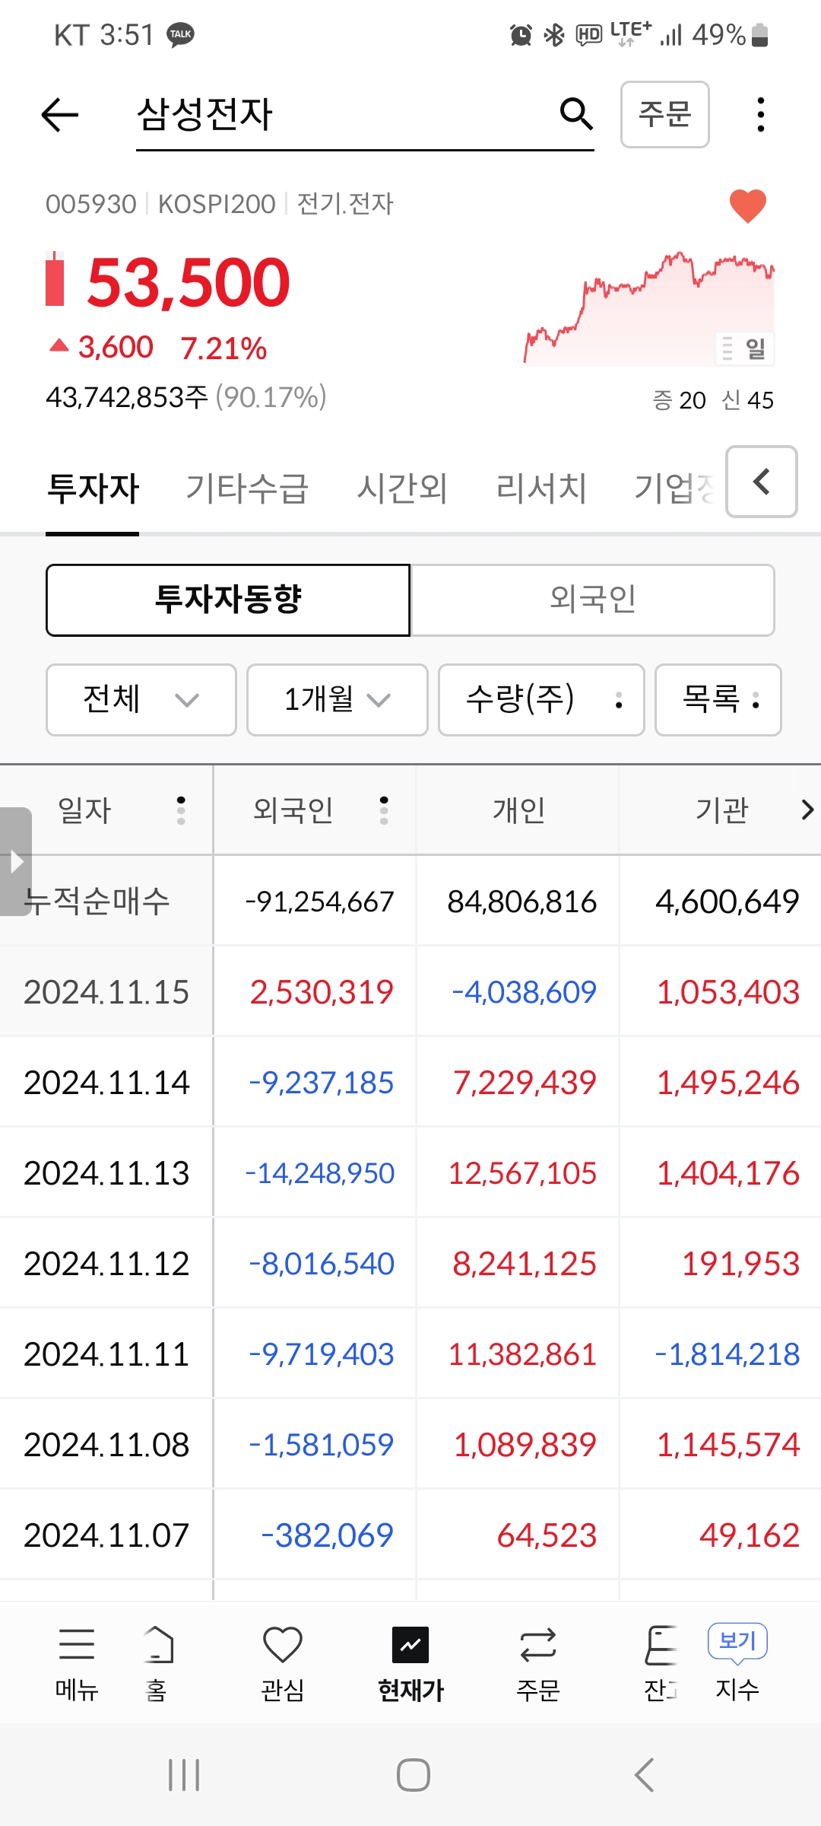The width and height of the screenshot is (821, 1826).
Task: Tap the 현재가 chart icon
Action: coord(410,1646)
